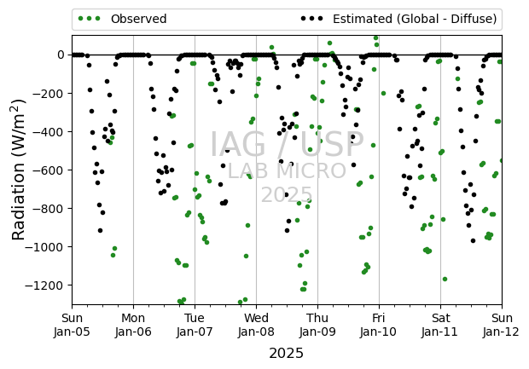This screenshot has width=529, height=369.
Task: Click the y-axis value '−400'
Action: point(48,132)
